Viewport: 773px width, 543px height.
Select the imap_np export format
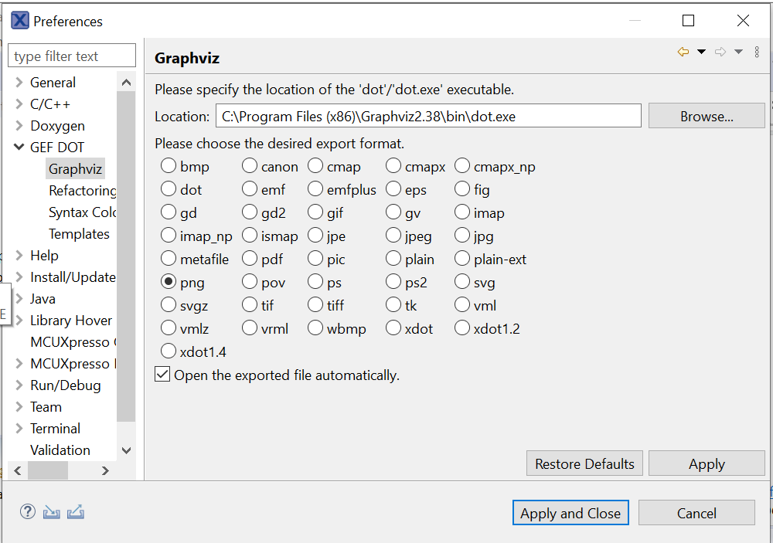(x=169, y=236)
